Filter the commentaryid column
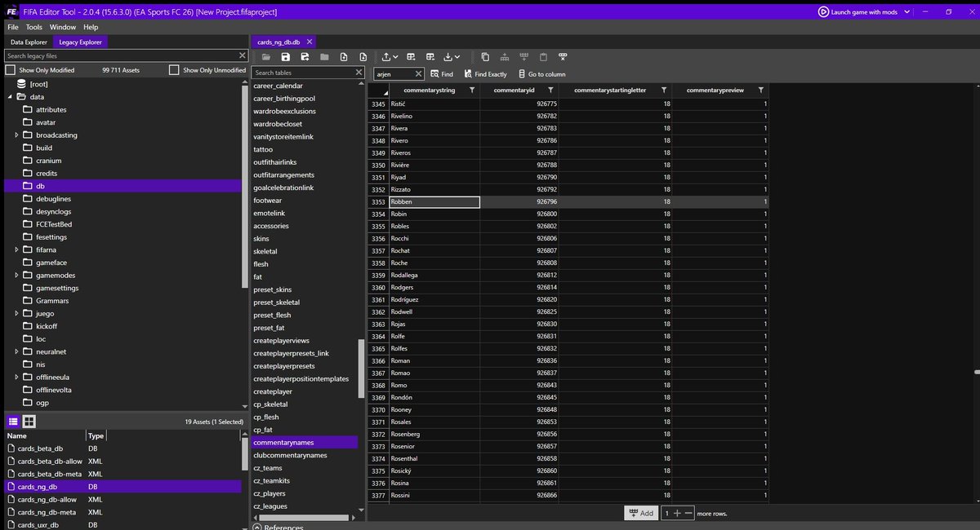 click(x=551, y=90)
